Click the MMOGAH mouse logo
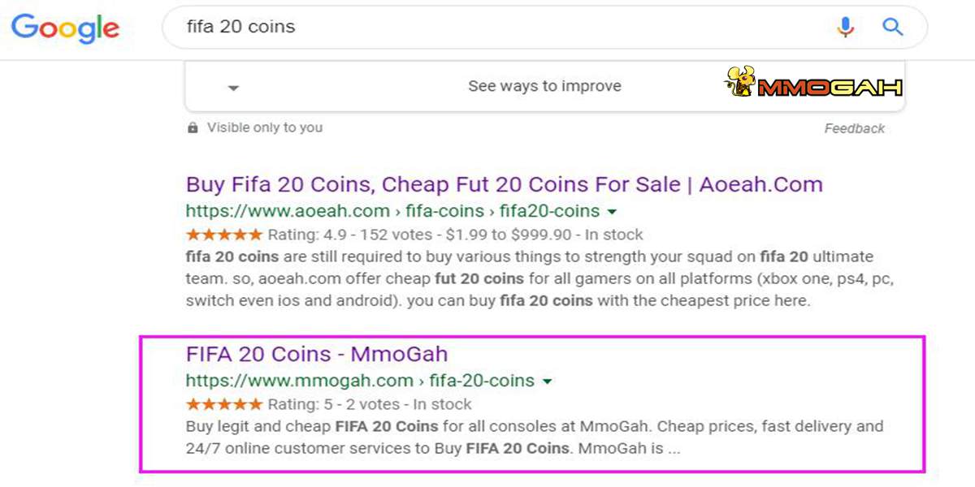Screen dimensions: 975x487 [740, 82]
